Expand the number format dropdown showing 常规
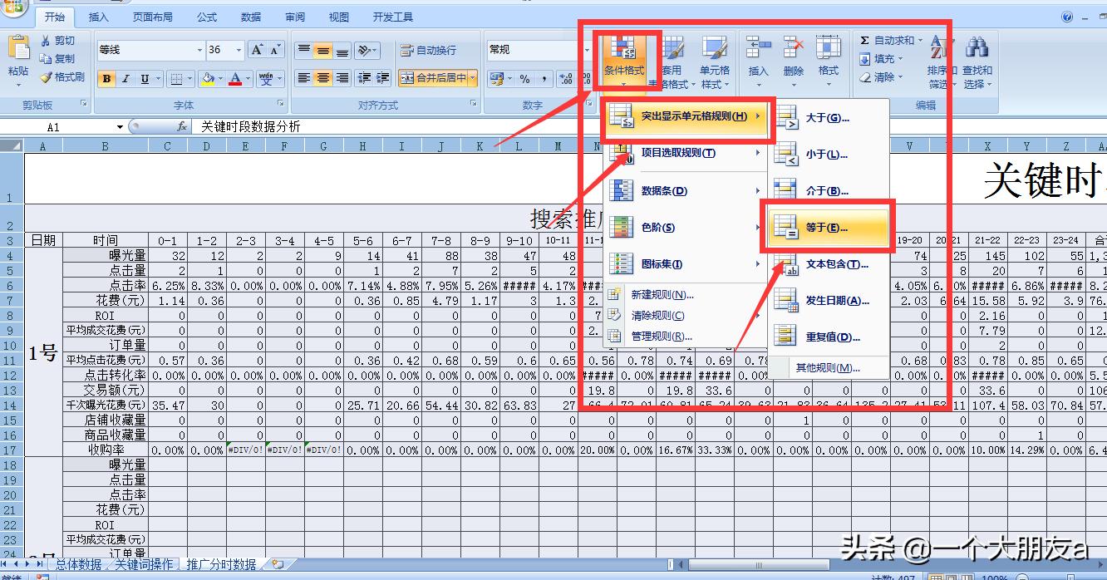The image size is (1107, 580). point(587,50)
